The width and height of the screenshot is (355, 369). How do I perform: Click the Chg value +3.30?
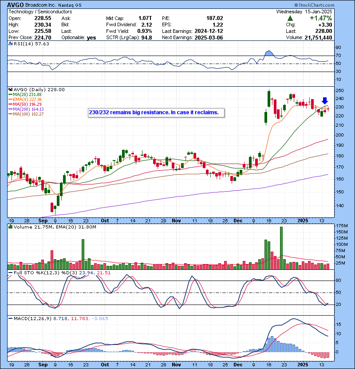[x=325, y=25]
